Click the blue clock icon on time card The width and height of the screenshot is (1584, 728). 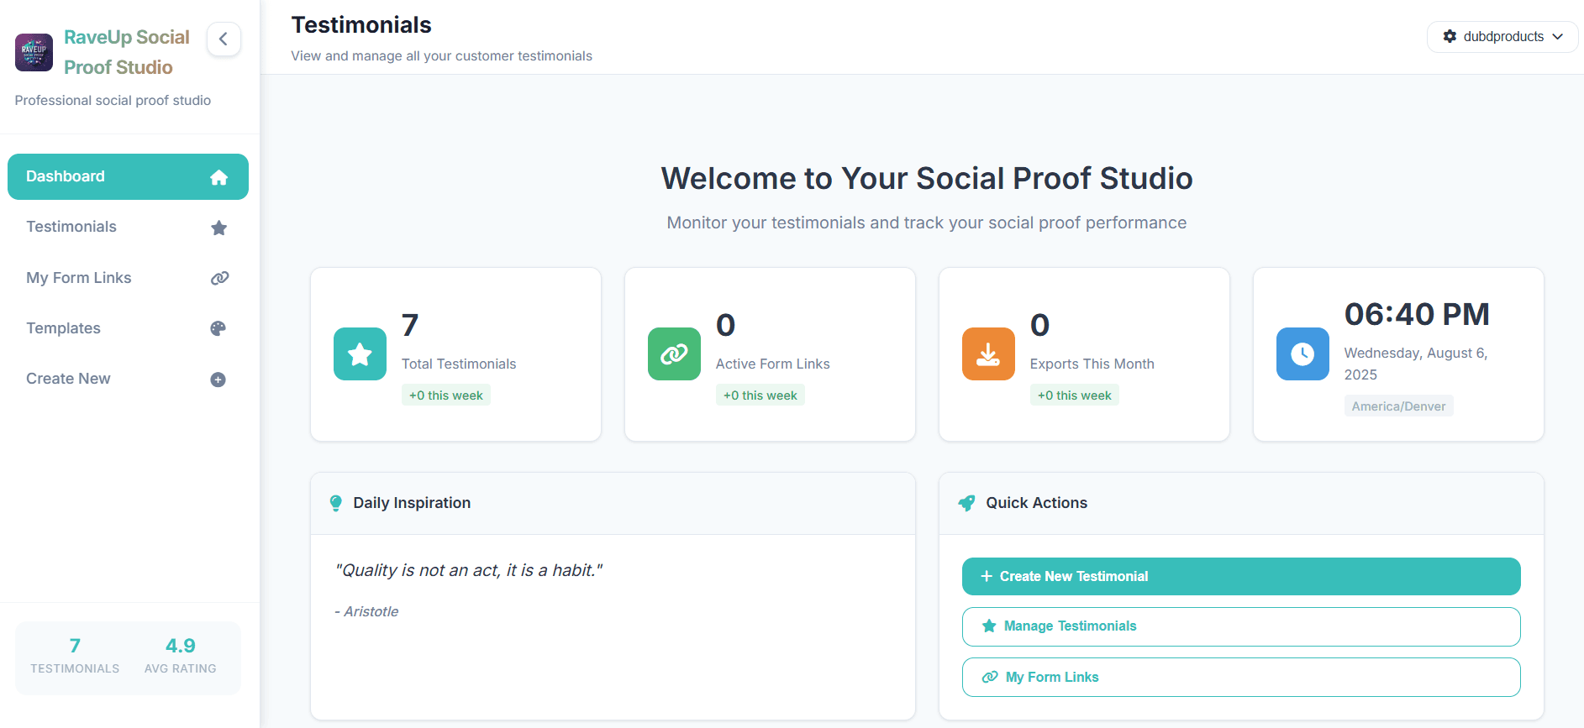click(x=1302, y=354)
